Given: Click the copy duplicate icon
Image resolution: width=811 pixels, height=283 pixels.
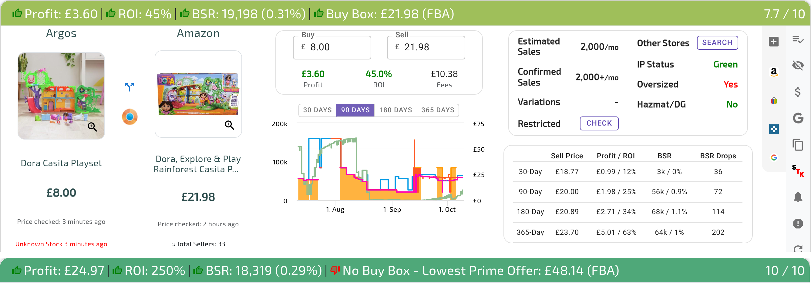Looking at the screenshot, I should pos(798,144).
